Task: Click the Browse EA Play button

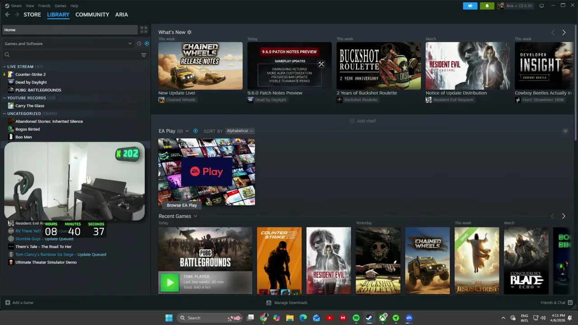Action: point(182,205)
